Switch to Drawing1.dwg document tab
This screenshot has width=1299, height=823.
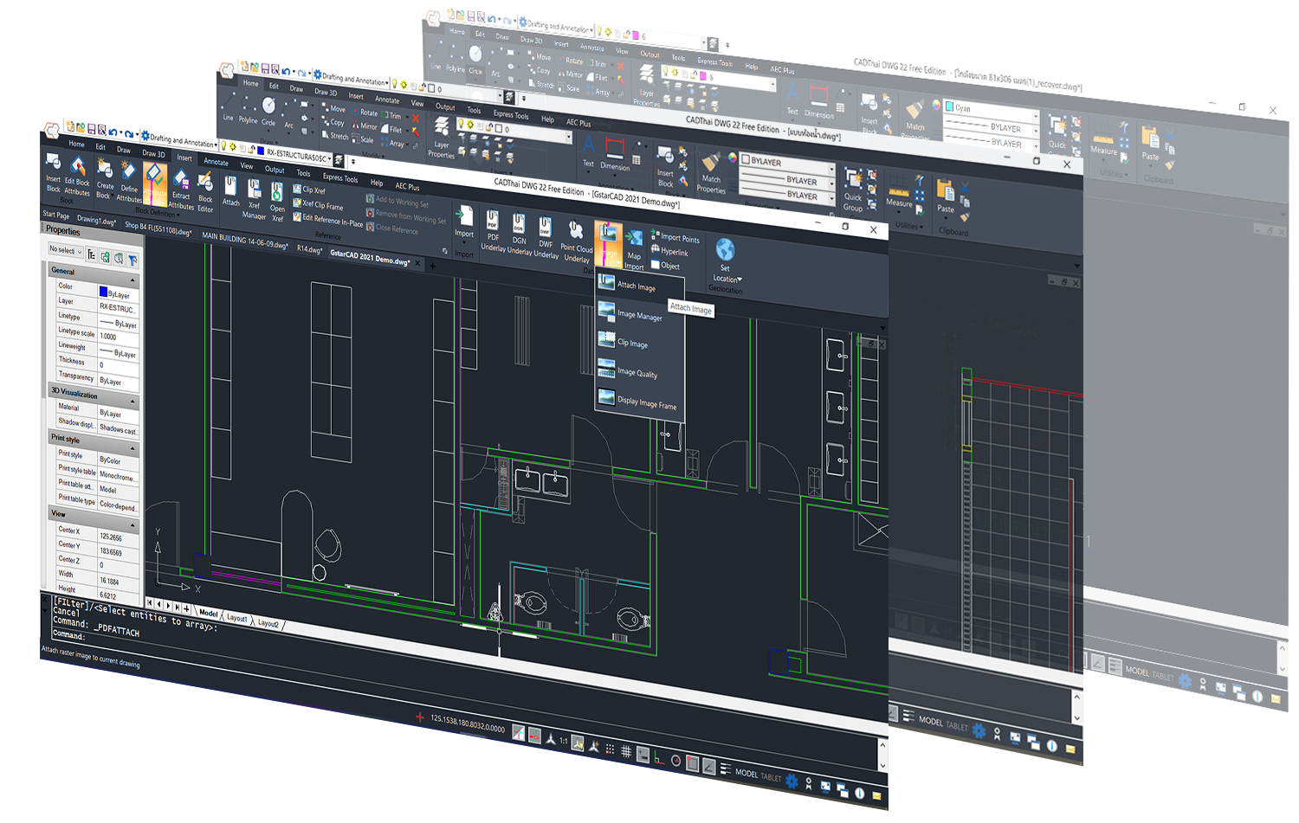pyautogui.click(x=96, y=221)
